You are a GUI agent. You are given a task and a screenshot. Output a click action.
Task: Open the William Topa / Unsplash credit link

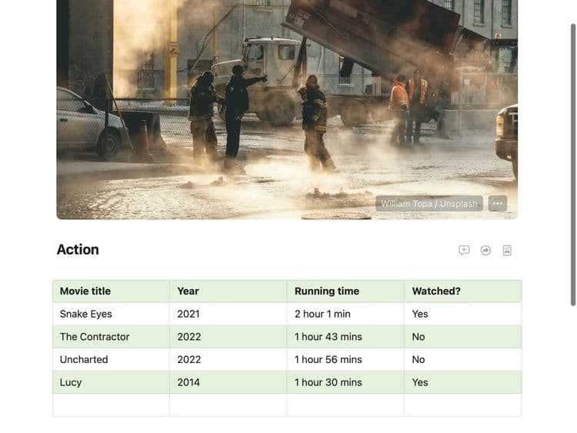[x=429, y=204]
